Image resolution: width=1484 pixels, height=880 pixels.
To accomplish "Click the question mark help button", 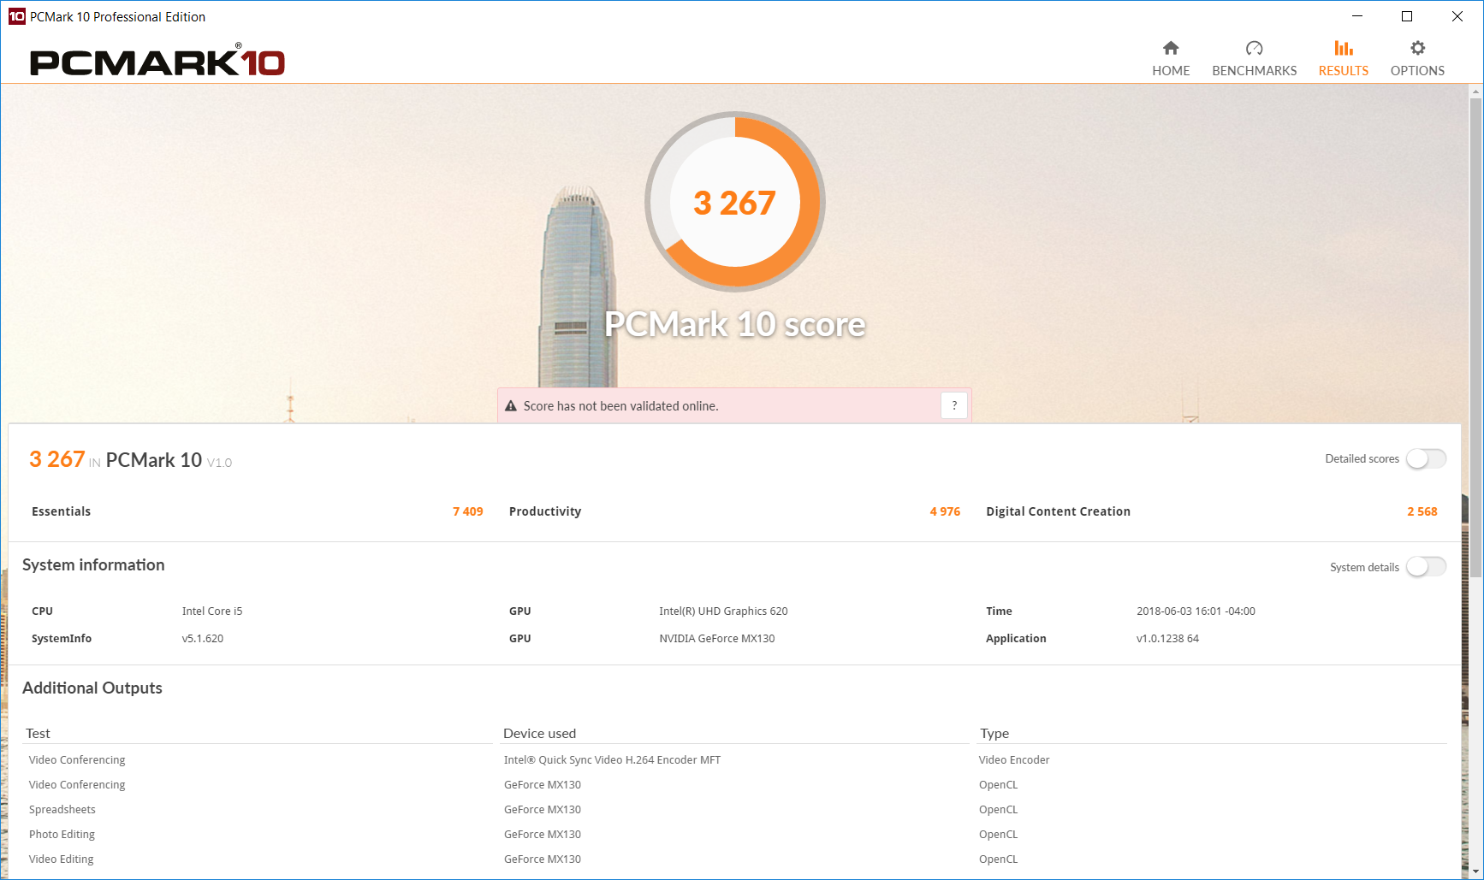I will pos(954,405).
